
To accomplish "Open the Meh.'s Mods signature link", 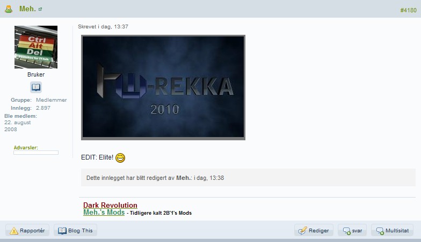I will (104, 212).
